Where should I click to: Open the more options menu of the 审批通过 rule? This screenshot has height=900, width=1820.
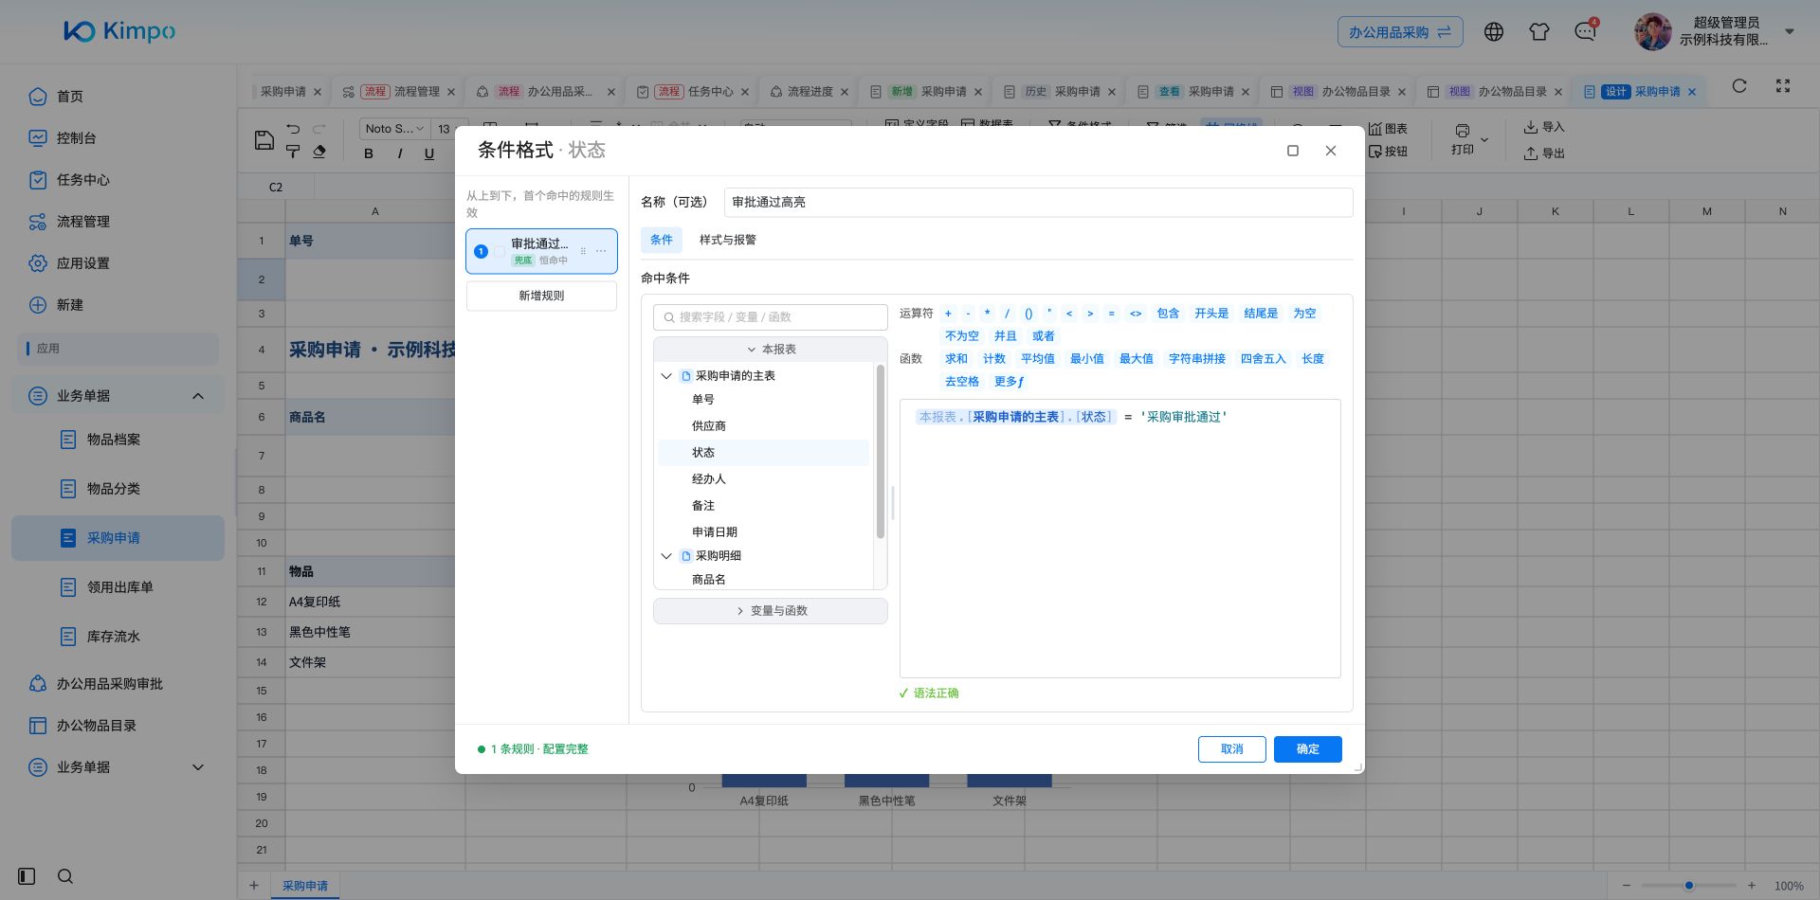pyautogui.click(x=601, y=251)
